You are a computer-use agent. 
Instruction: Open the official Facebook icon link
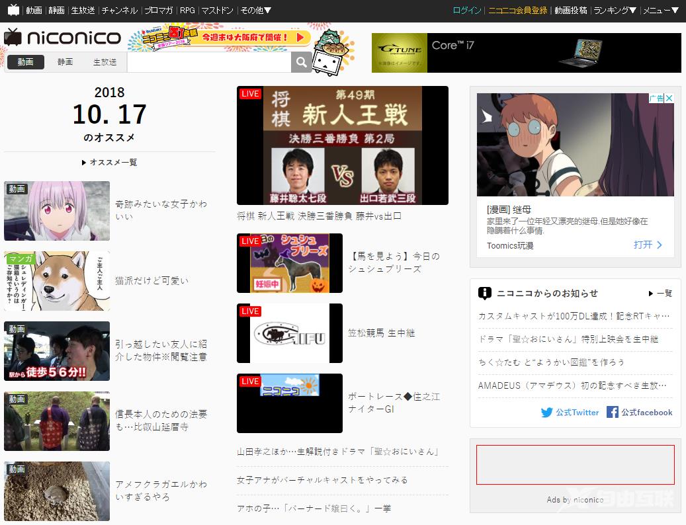[613, 412]
